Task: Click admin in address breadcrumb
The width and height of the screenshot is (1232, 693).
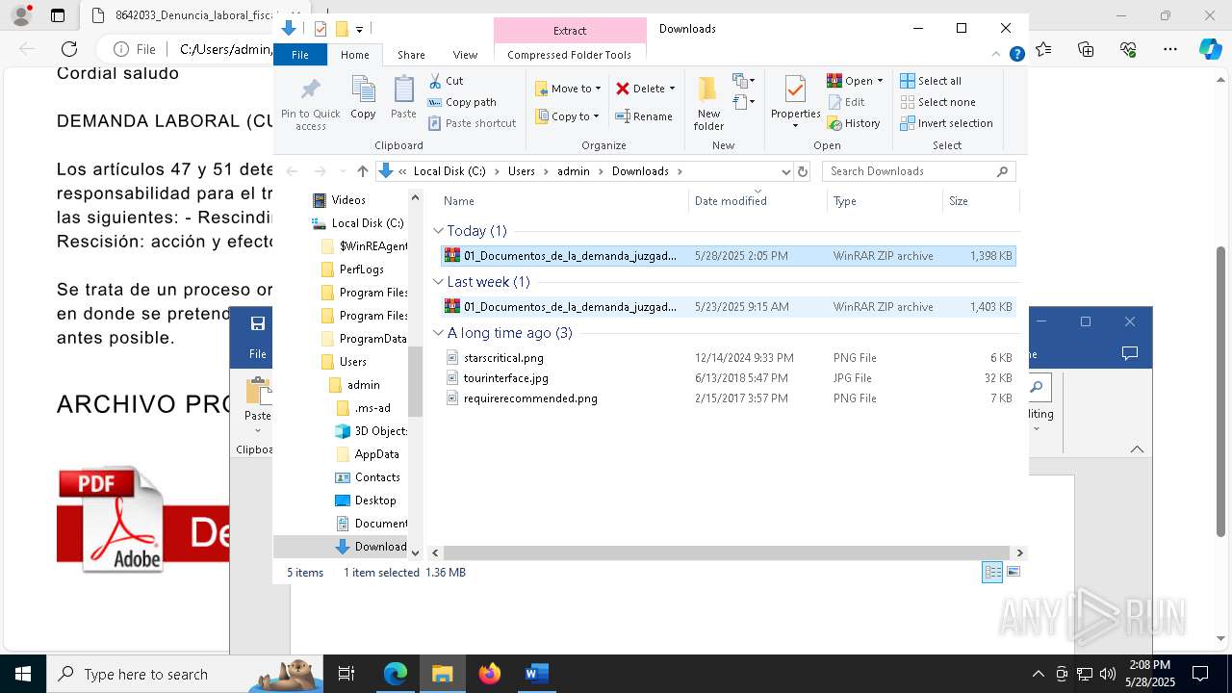Action: click(574, 171)
